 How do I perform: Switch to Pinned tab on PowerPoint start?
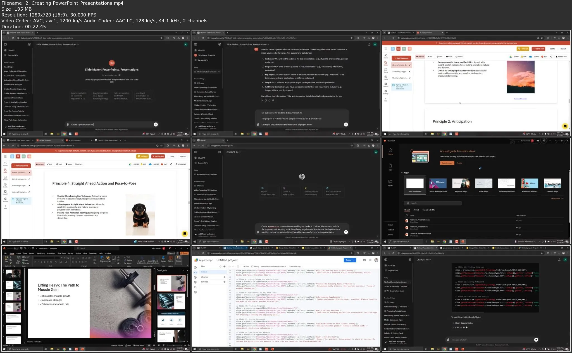point(416,210)
